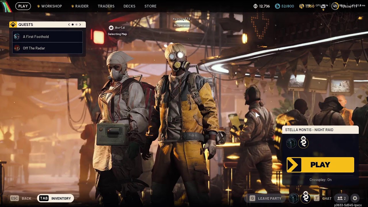
Task: Click the dark party member avatar in bottom bar
Action: coord(294,198)
